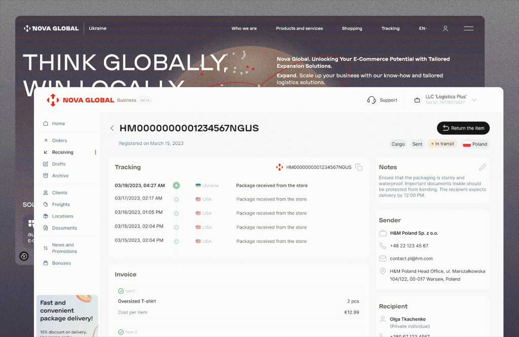Go back using the arrow beside tracking number
The image size is (519, 337).
[x=112, y=128]
